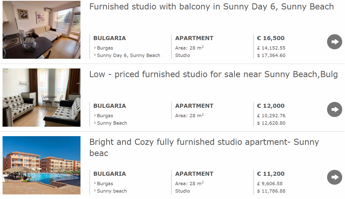Image resolution: width=345 pixels, height=199 pixels.
Task: Click 'Sunny beach' location in third listing
Action: [112, 191]
